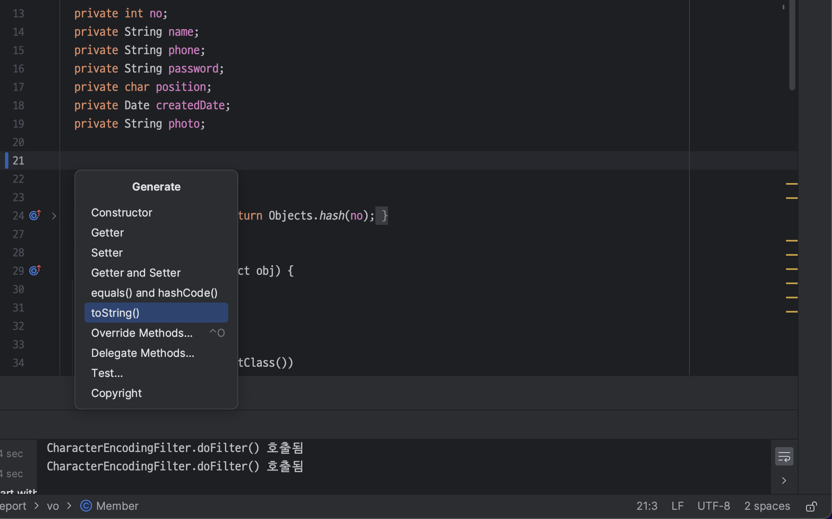Click 2 spaces indent setting
Screen dimensions: 832x519
tap(767, 506)
